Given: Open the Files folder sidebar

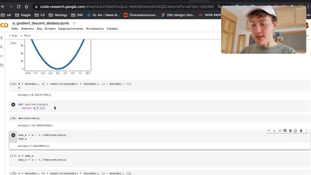Looking at the screenshot, I should coord(1,65).
